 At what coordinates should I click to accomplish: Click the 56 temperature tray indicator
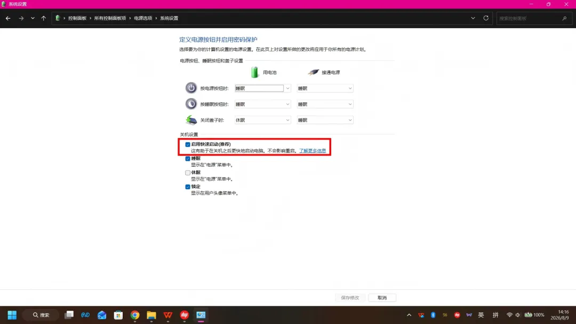445,315
